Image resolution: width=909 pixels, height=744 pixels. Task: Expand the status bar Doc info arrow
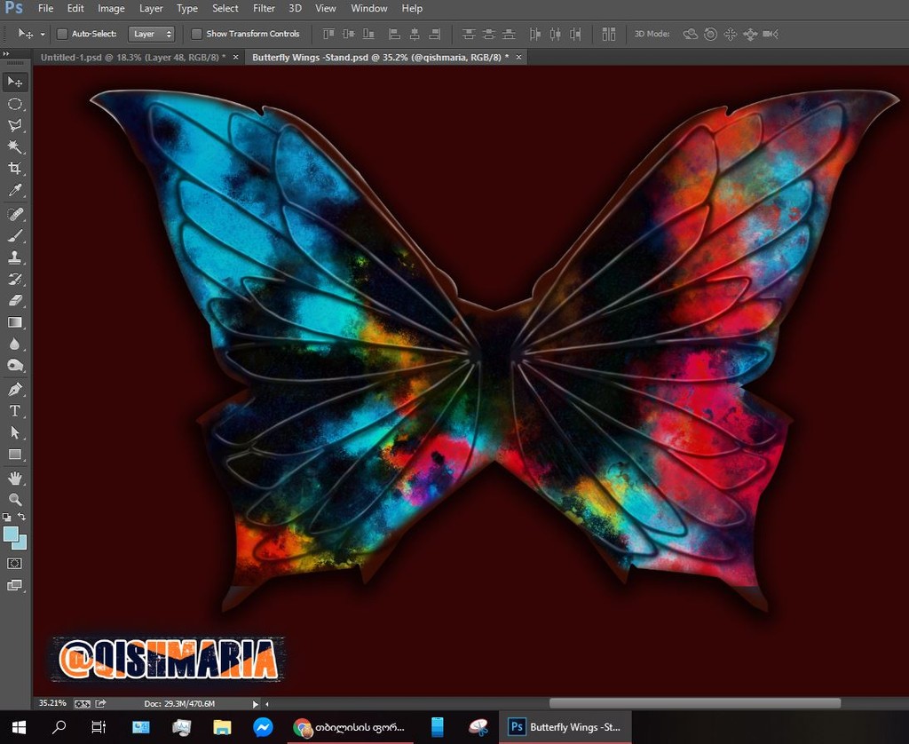point(256,703)
